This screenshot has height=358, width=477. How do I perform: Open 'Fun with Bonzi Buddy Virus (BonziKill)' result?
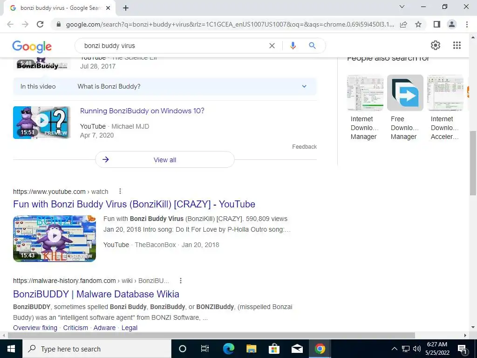tap(134, 204)
